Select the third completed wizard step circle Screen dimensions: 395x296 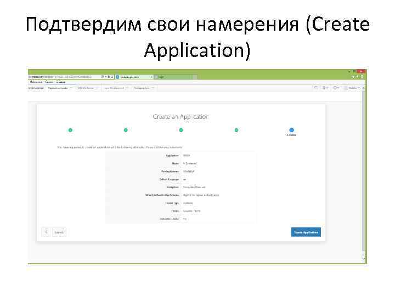181,130
